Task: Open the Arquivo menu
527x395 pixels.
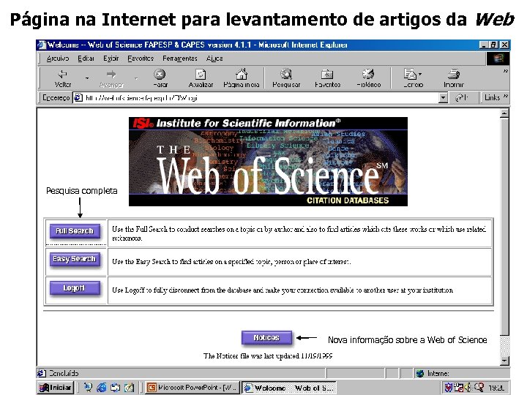Action: coord(58,59)
